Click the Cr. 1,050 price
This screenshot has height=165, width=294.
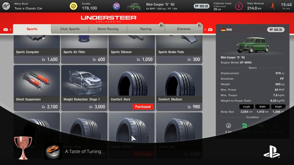[145, 60]
